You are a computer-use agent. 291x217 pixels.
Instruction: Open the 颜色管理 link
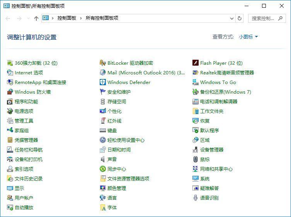click(117, 188)
